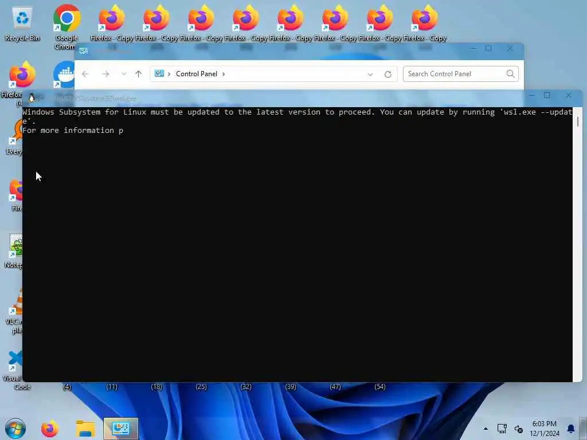The height and width of the screenshot is (440, 587).
Task: Open File Explorer from the taskbar
Action: (x=85, y=429)
